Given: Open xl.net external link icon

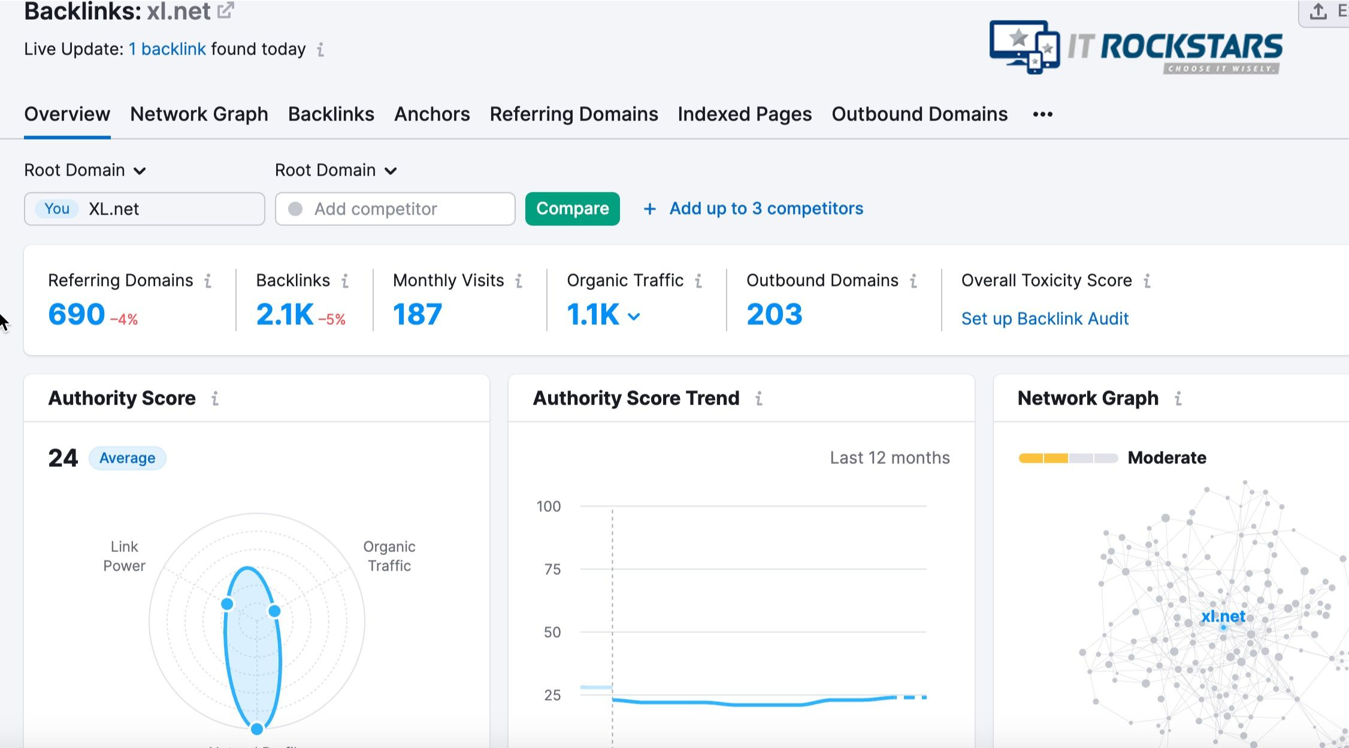Looking at the screenshot, I should 225,10.
